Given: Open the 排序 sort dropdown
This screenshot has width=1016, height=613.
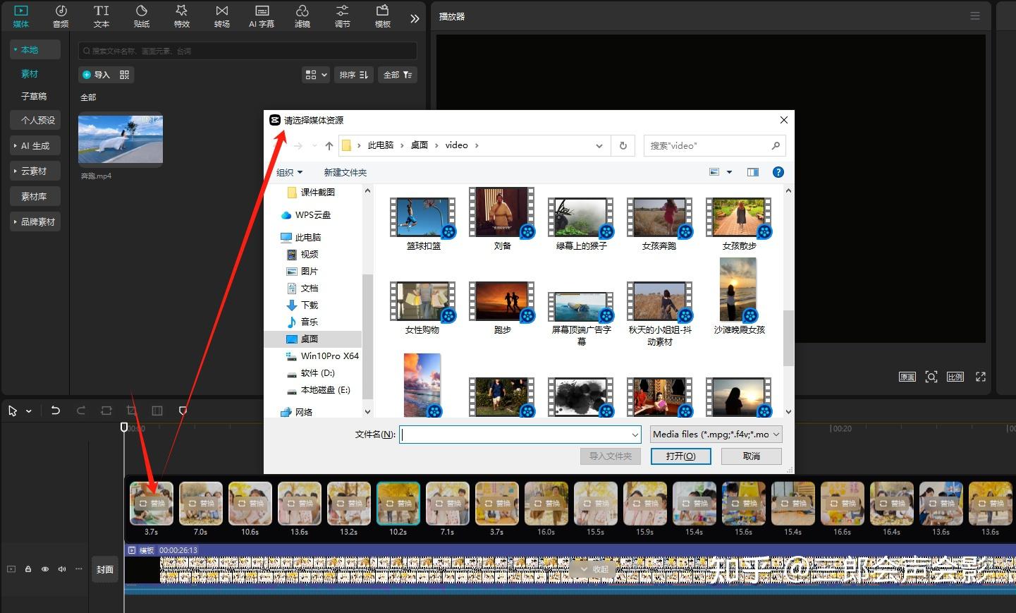Looking at the screenshot, I should coord(353,74).
